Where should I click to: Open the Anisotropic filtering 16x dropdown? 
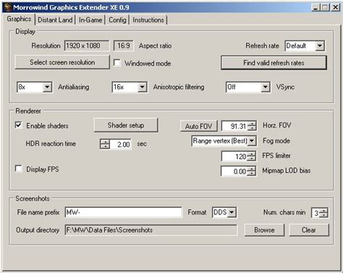click(143, 87)
